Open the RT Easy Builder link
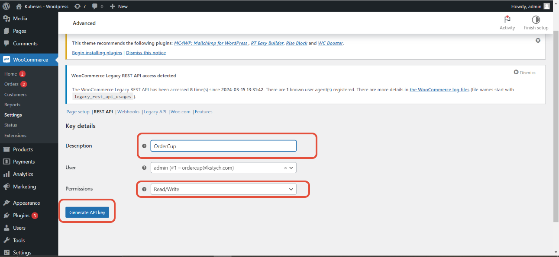 267,43
